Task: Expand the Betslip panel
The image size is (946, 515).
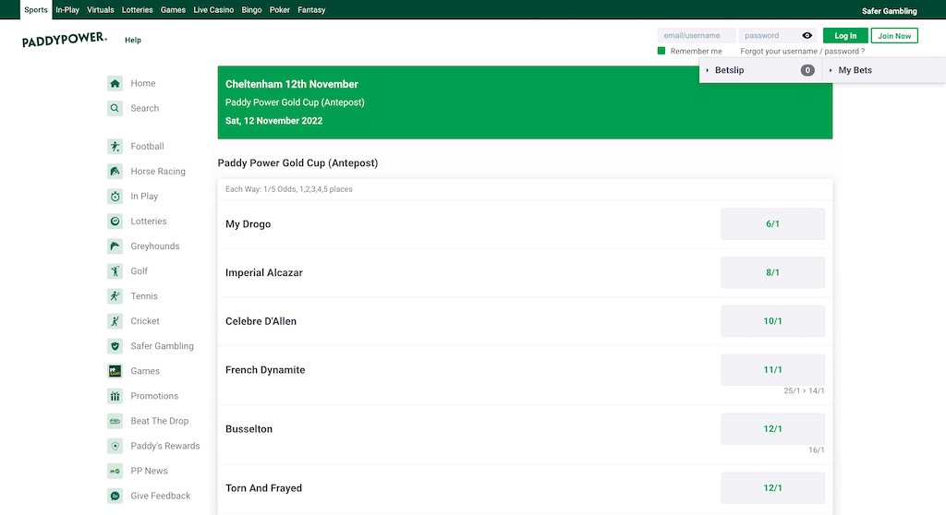Action: click(x=760, y=70)
